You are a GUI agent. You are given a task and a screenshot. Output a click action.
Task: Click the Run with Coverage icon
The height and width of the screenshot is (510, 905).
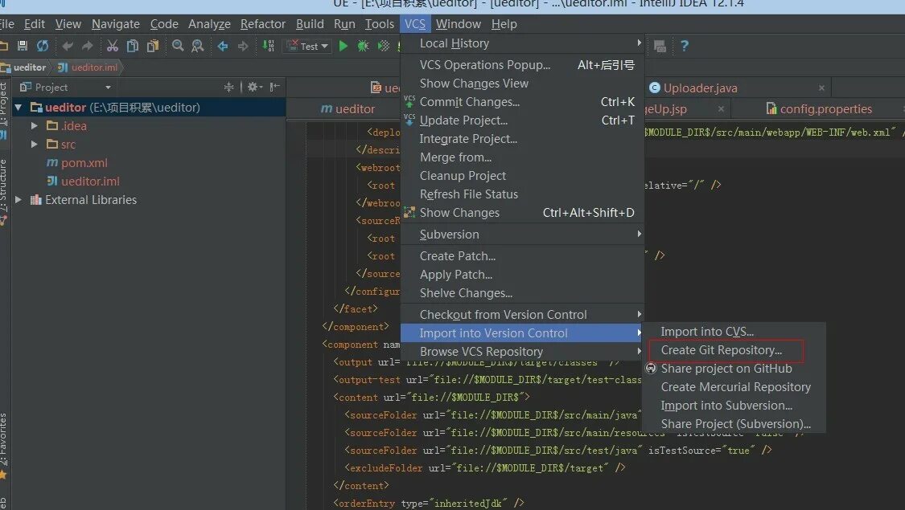[383, 46]
